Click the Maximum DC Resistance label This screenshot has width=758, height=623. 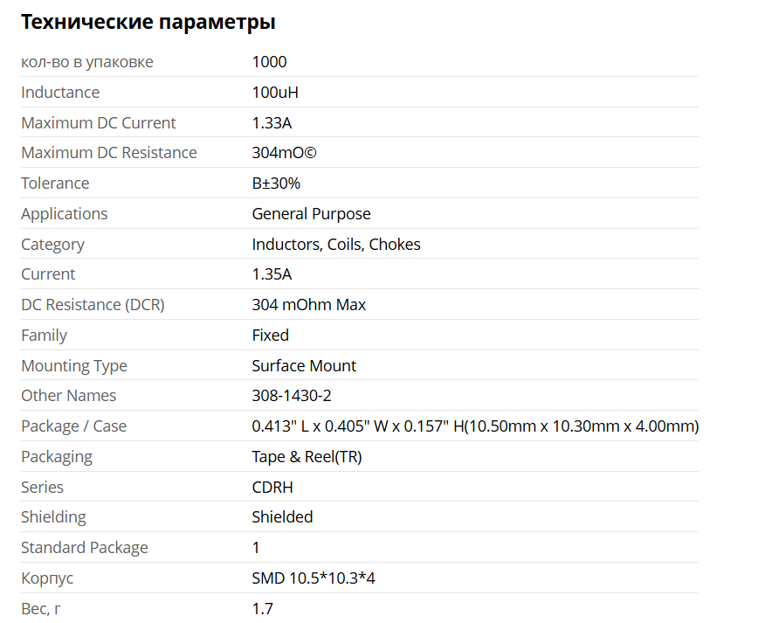click(109, 153)
